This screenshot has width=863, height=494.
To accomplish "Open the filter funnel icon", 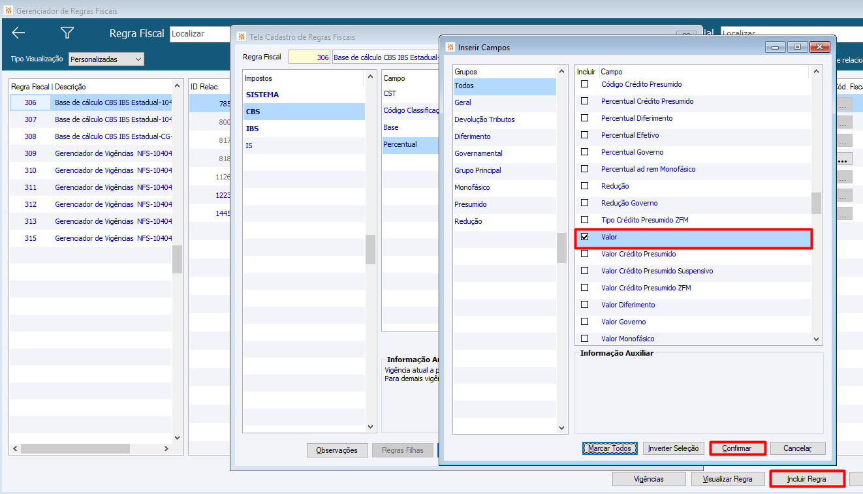I will (67, 33).
